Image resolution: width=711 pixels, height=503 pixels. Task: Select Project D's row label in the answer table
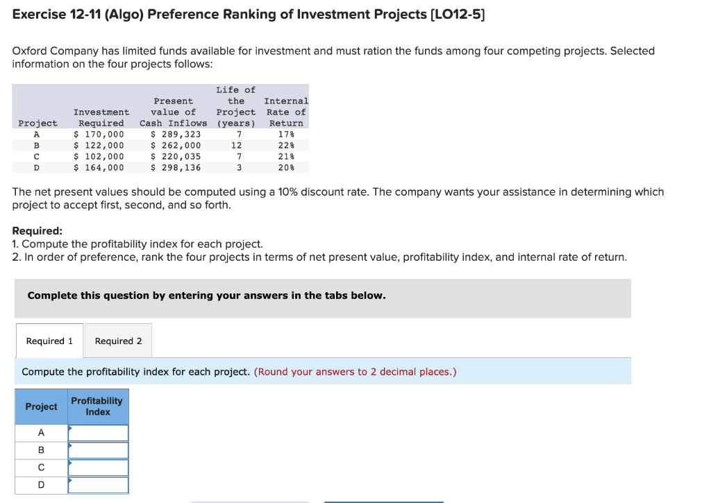click(x=40, y=484)
